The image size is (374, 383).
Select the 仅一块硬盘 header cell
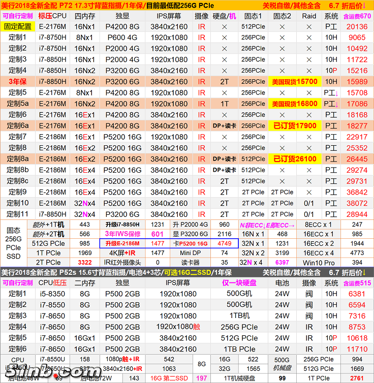(x=240, y=283)
